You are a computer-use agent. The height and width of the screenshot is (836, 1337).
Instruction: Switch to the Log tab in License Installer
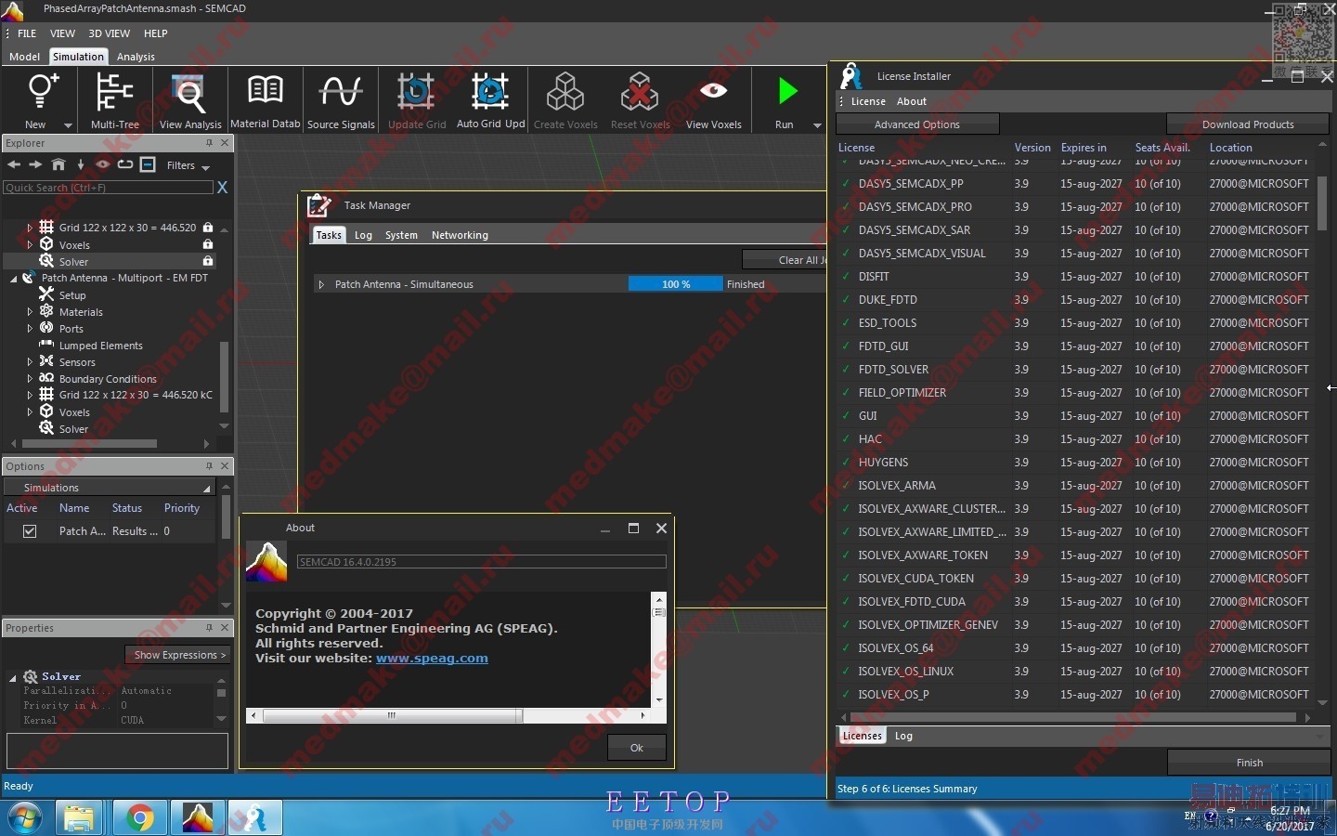click(x=903, y=736)
